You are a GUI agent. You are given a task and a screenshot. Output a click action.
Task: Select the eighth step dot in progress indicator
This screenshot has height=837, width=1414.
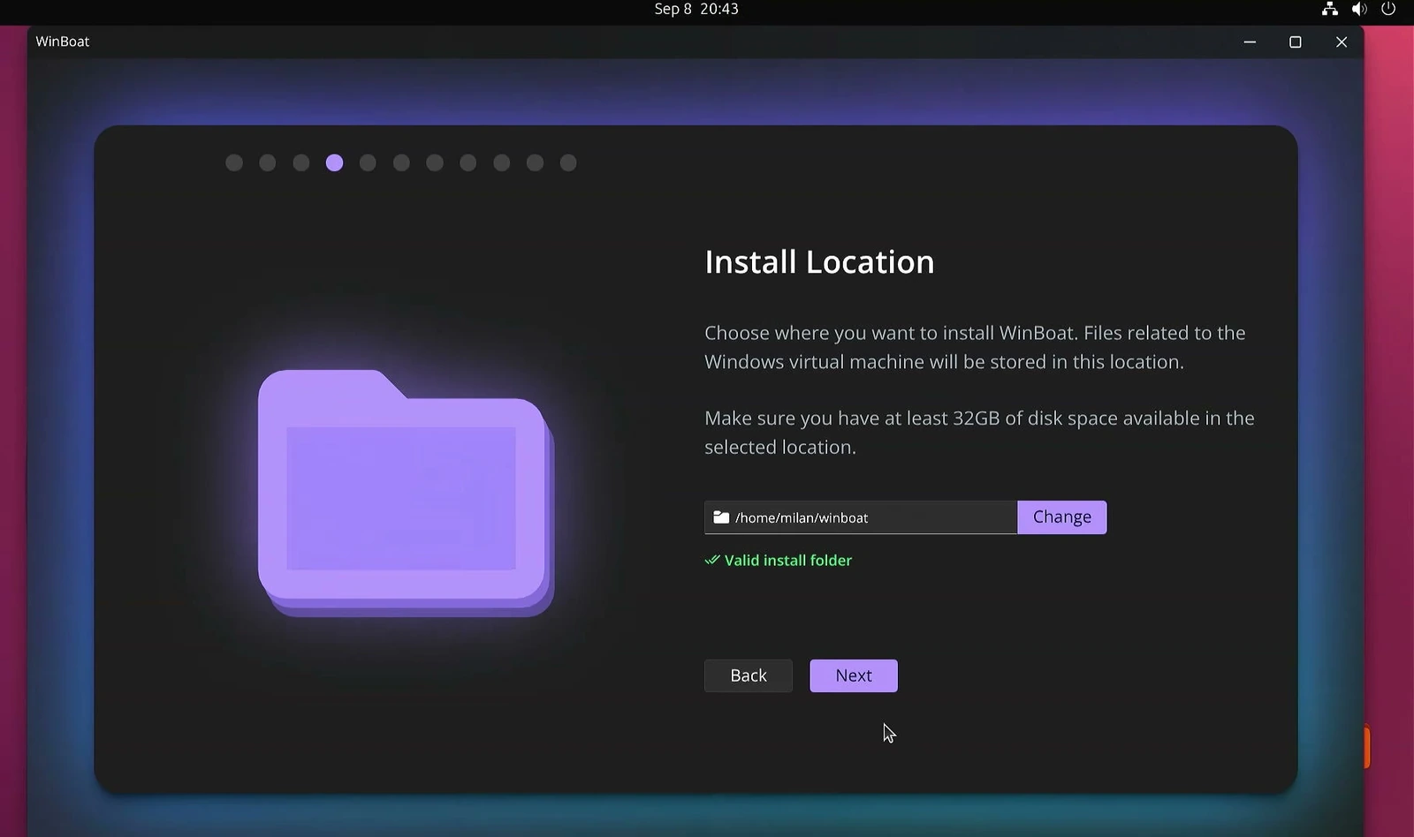click(468, 162)
